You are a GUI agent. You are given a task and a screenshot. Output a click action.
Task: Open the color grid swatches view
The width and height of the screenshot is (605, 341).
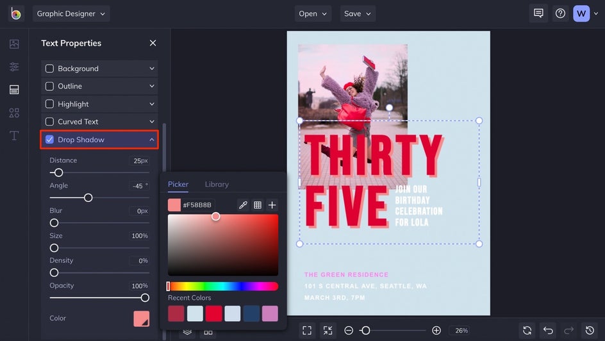click(x=258, y=205)
